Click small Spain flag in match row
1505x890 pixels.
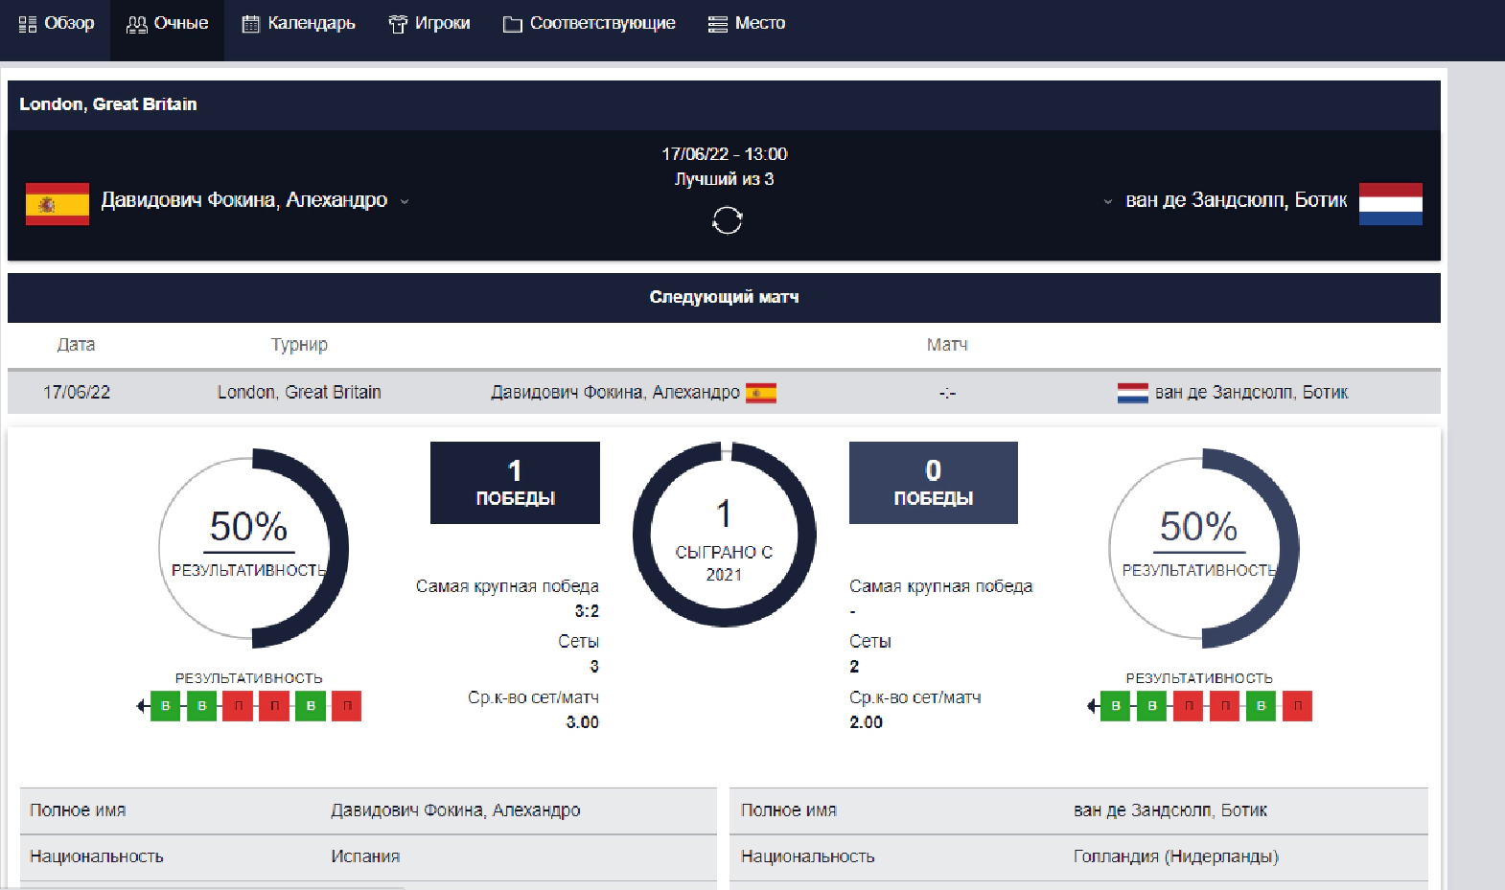[x=761, y=393]
